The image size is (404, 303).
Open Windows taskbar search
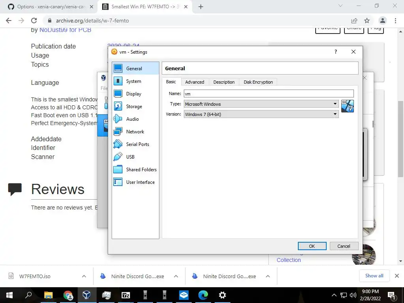pyautogui.click(x=28, y=295)
